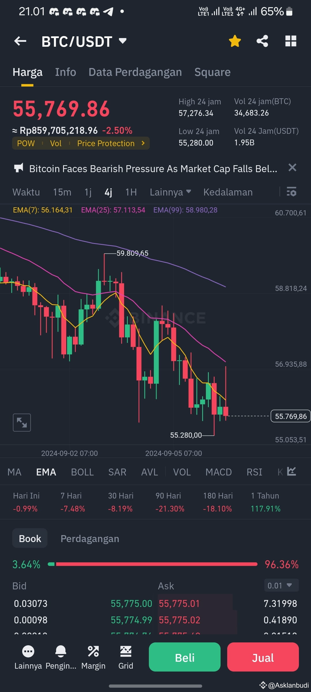311x692 pixels.
Task: Switch to the Data Perdagangan tab
Action: coord(135,72)
